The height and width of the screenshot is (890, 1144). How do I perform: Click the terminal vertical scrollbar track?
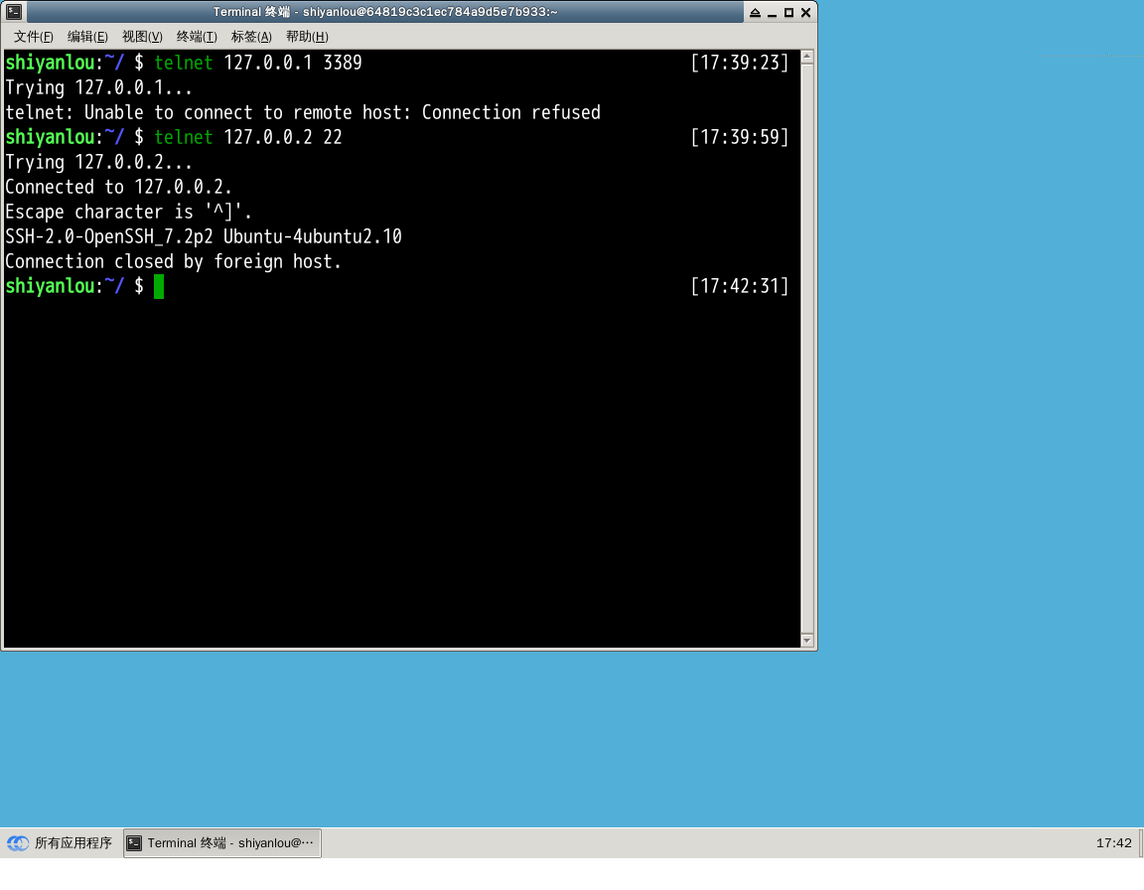807,349
